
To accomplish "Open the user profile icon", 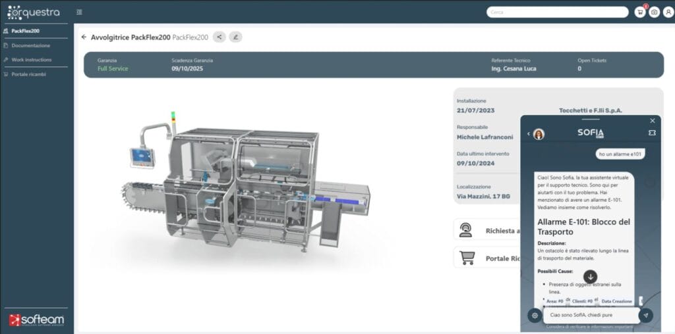I will 668,12.
